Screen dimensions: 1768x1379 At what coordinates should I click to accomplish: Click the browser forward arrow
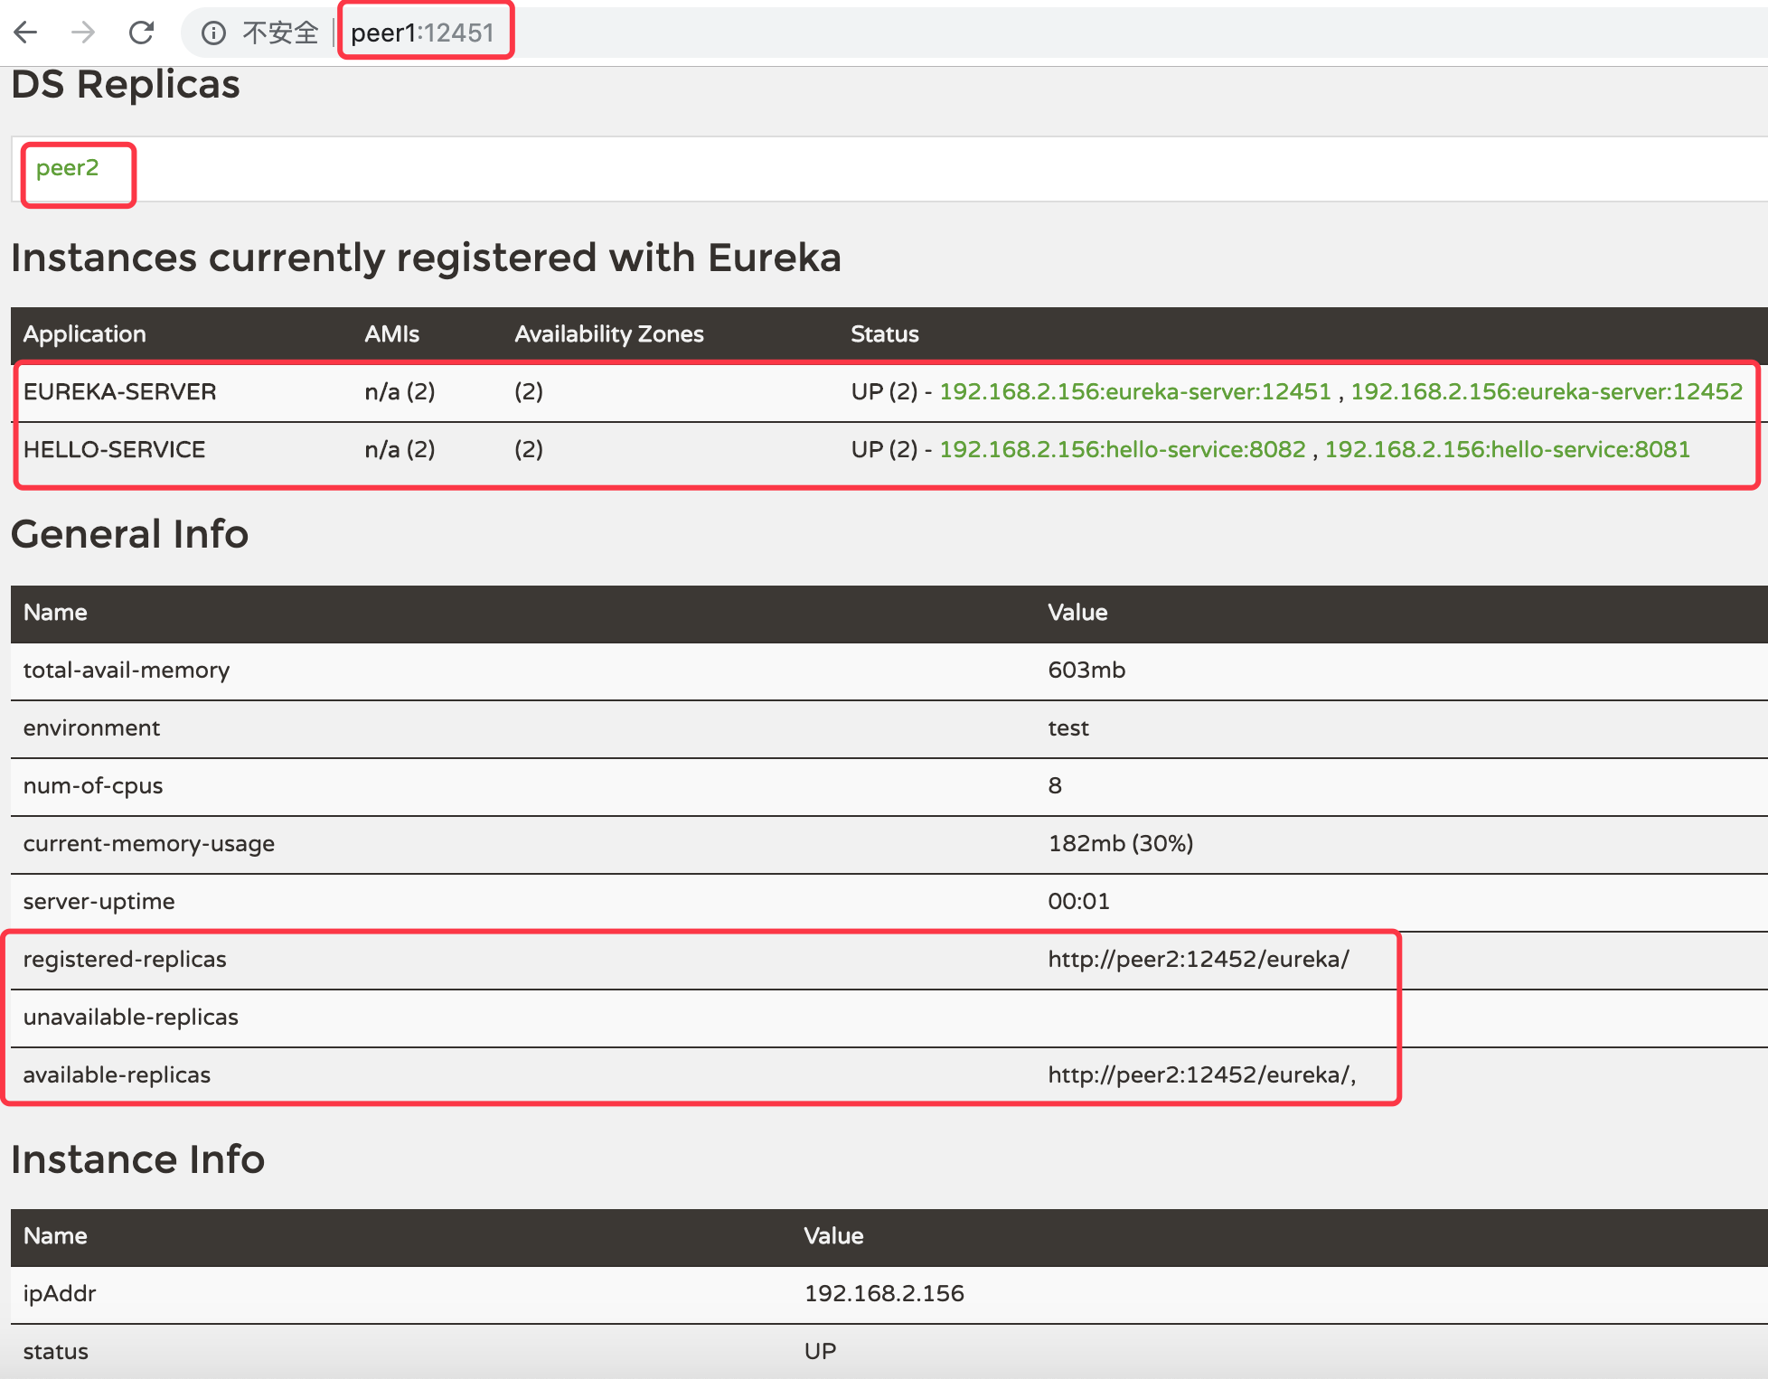(x=83, y=33)
